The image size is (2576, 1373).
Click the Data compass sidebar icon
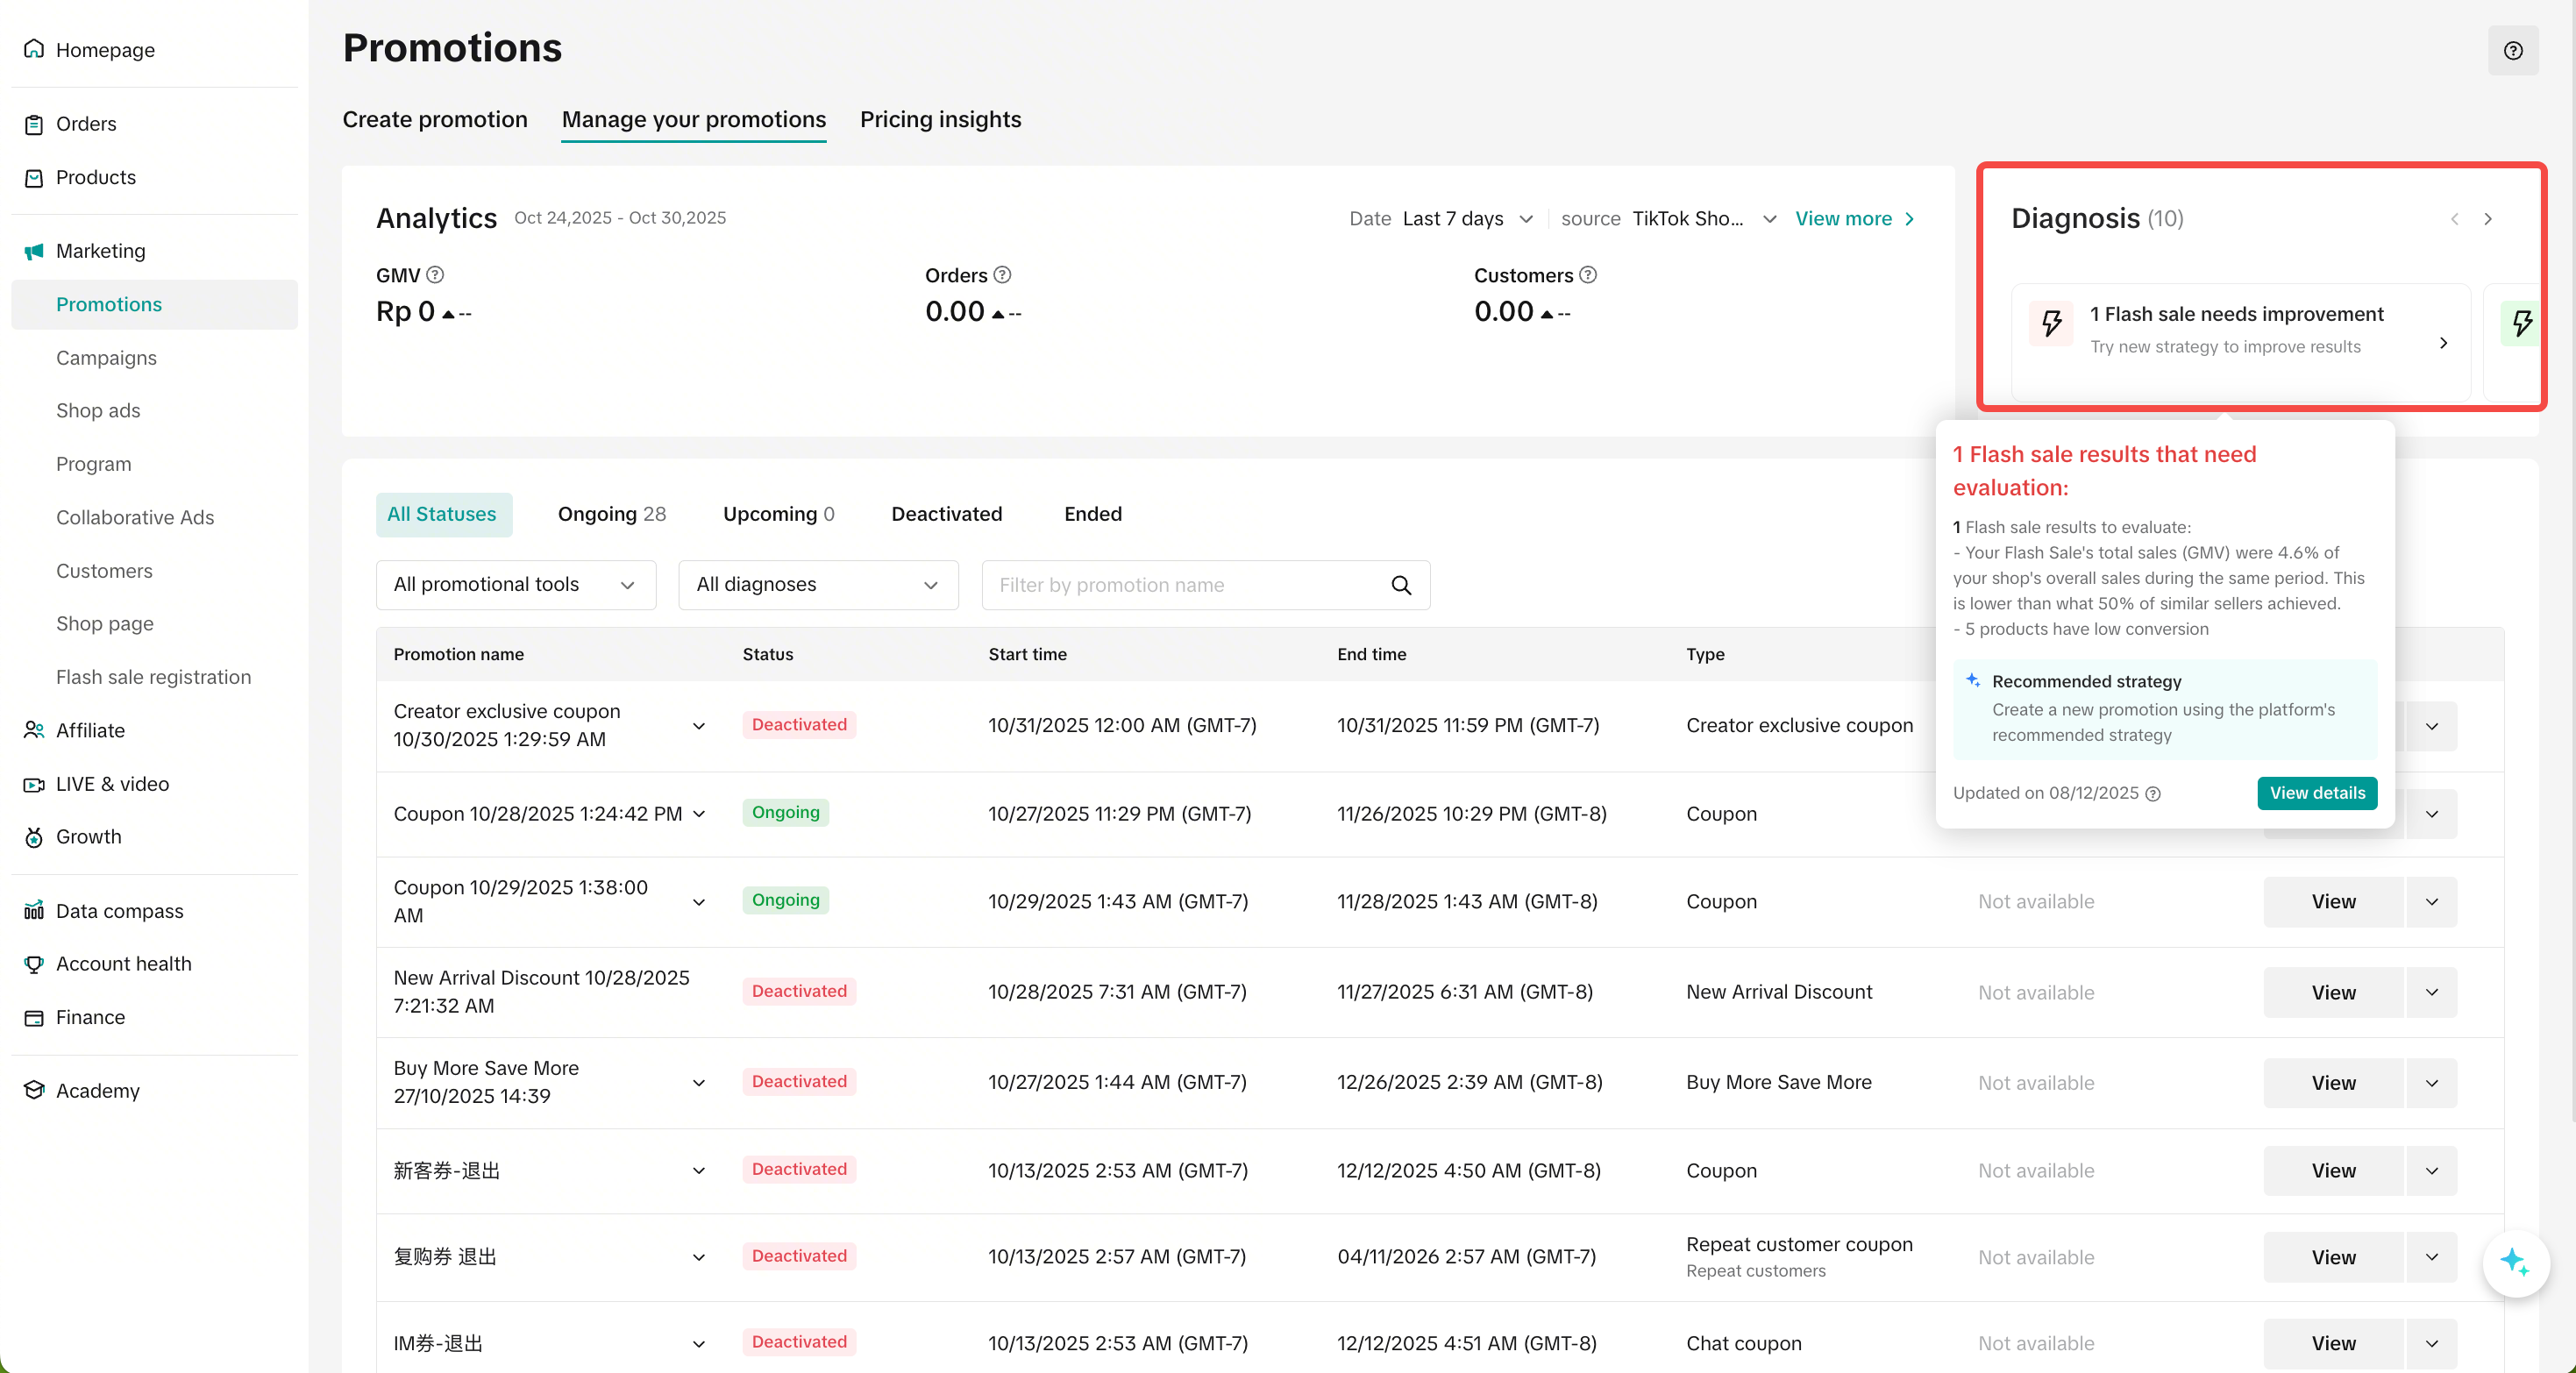[34, 910]
